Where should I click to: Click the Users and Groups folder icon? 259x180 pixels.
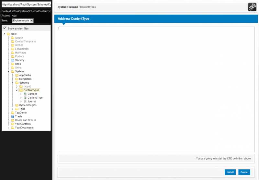point(13,120)
